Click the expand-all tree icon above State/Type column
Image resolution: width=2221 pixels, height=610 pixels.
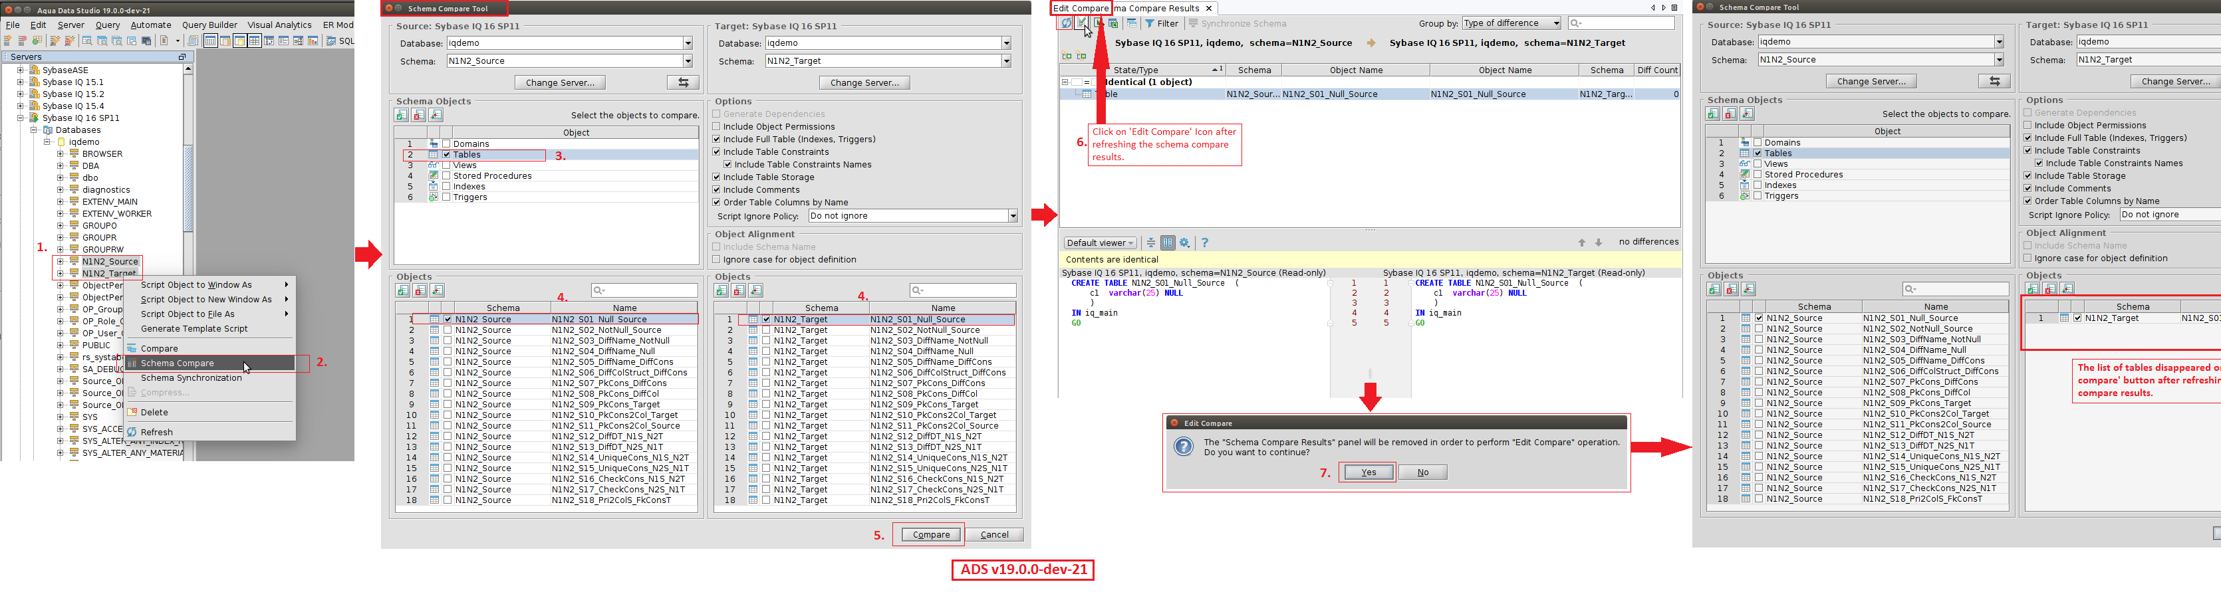point(1067,56)
